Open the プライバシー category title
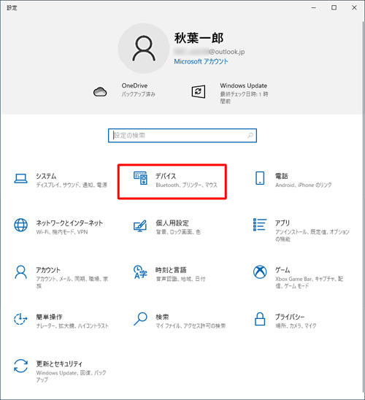 pos(290,317)
